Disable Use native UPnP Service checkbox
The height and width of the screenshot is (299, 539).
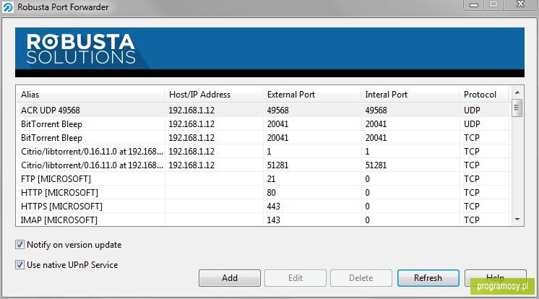click(20, 265)
